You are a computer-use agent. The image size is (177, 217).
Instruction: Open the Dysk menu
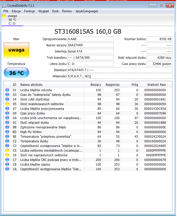[55, 11]
